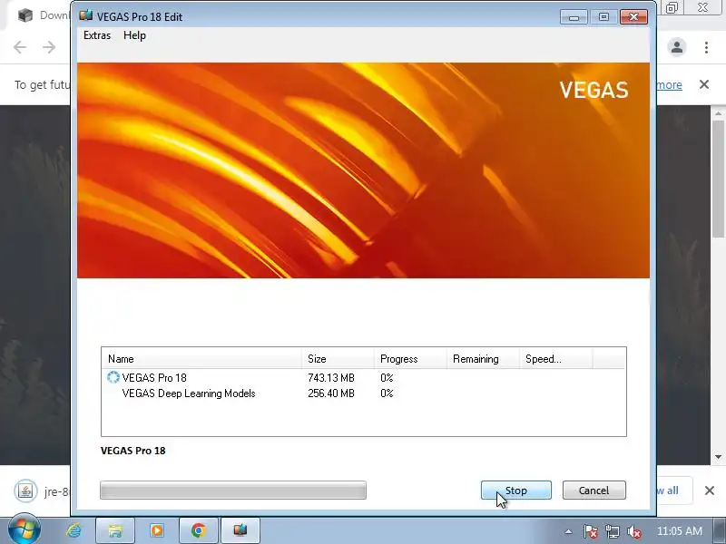The image size is (726, 544).
Task: Click the Stop button
Action: (x=515, y=491)
